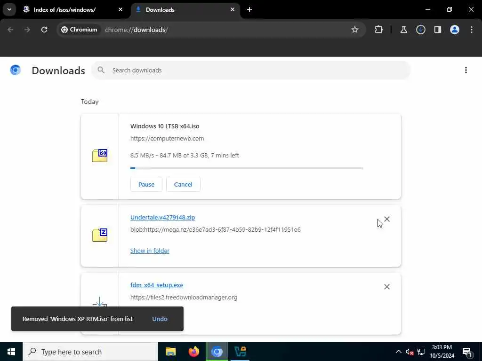The width and height of the screenshot is (482, 361).
Task: Pause the Windows 10 LTSB download
Action: pyautogui.click(x=146, y=184)
